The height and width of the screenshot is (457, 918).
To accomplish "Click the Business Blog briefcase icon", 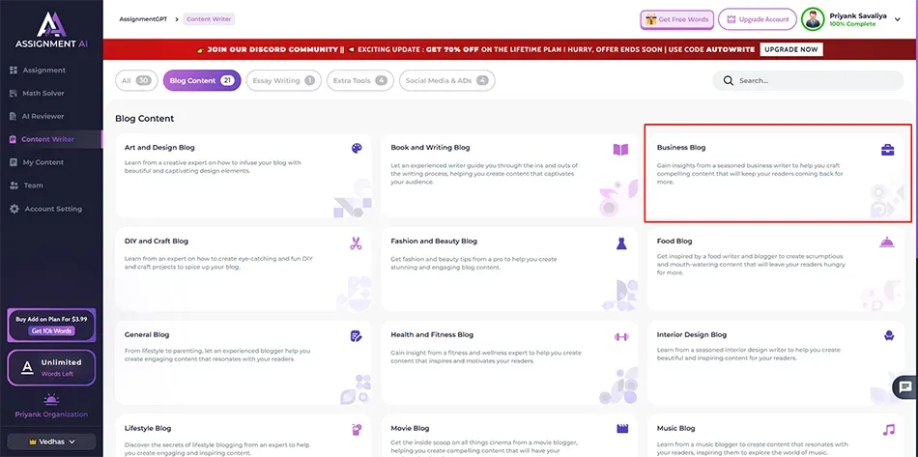I will coord(887,150).
